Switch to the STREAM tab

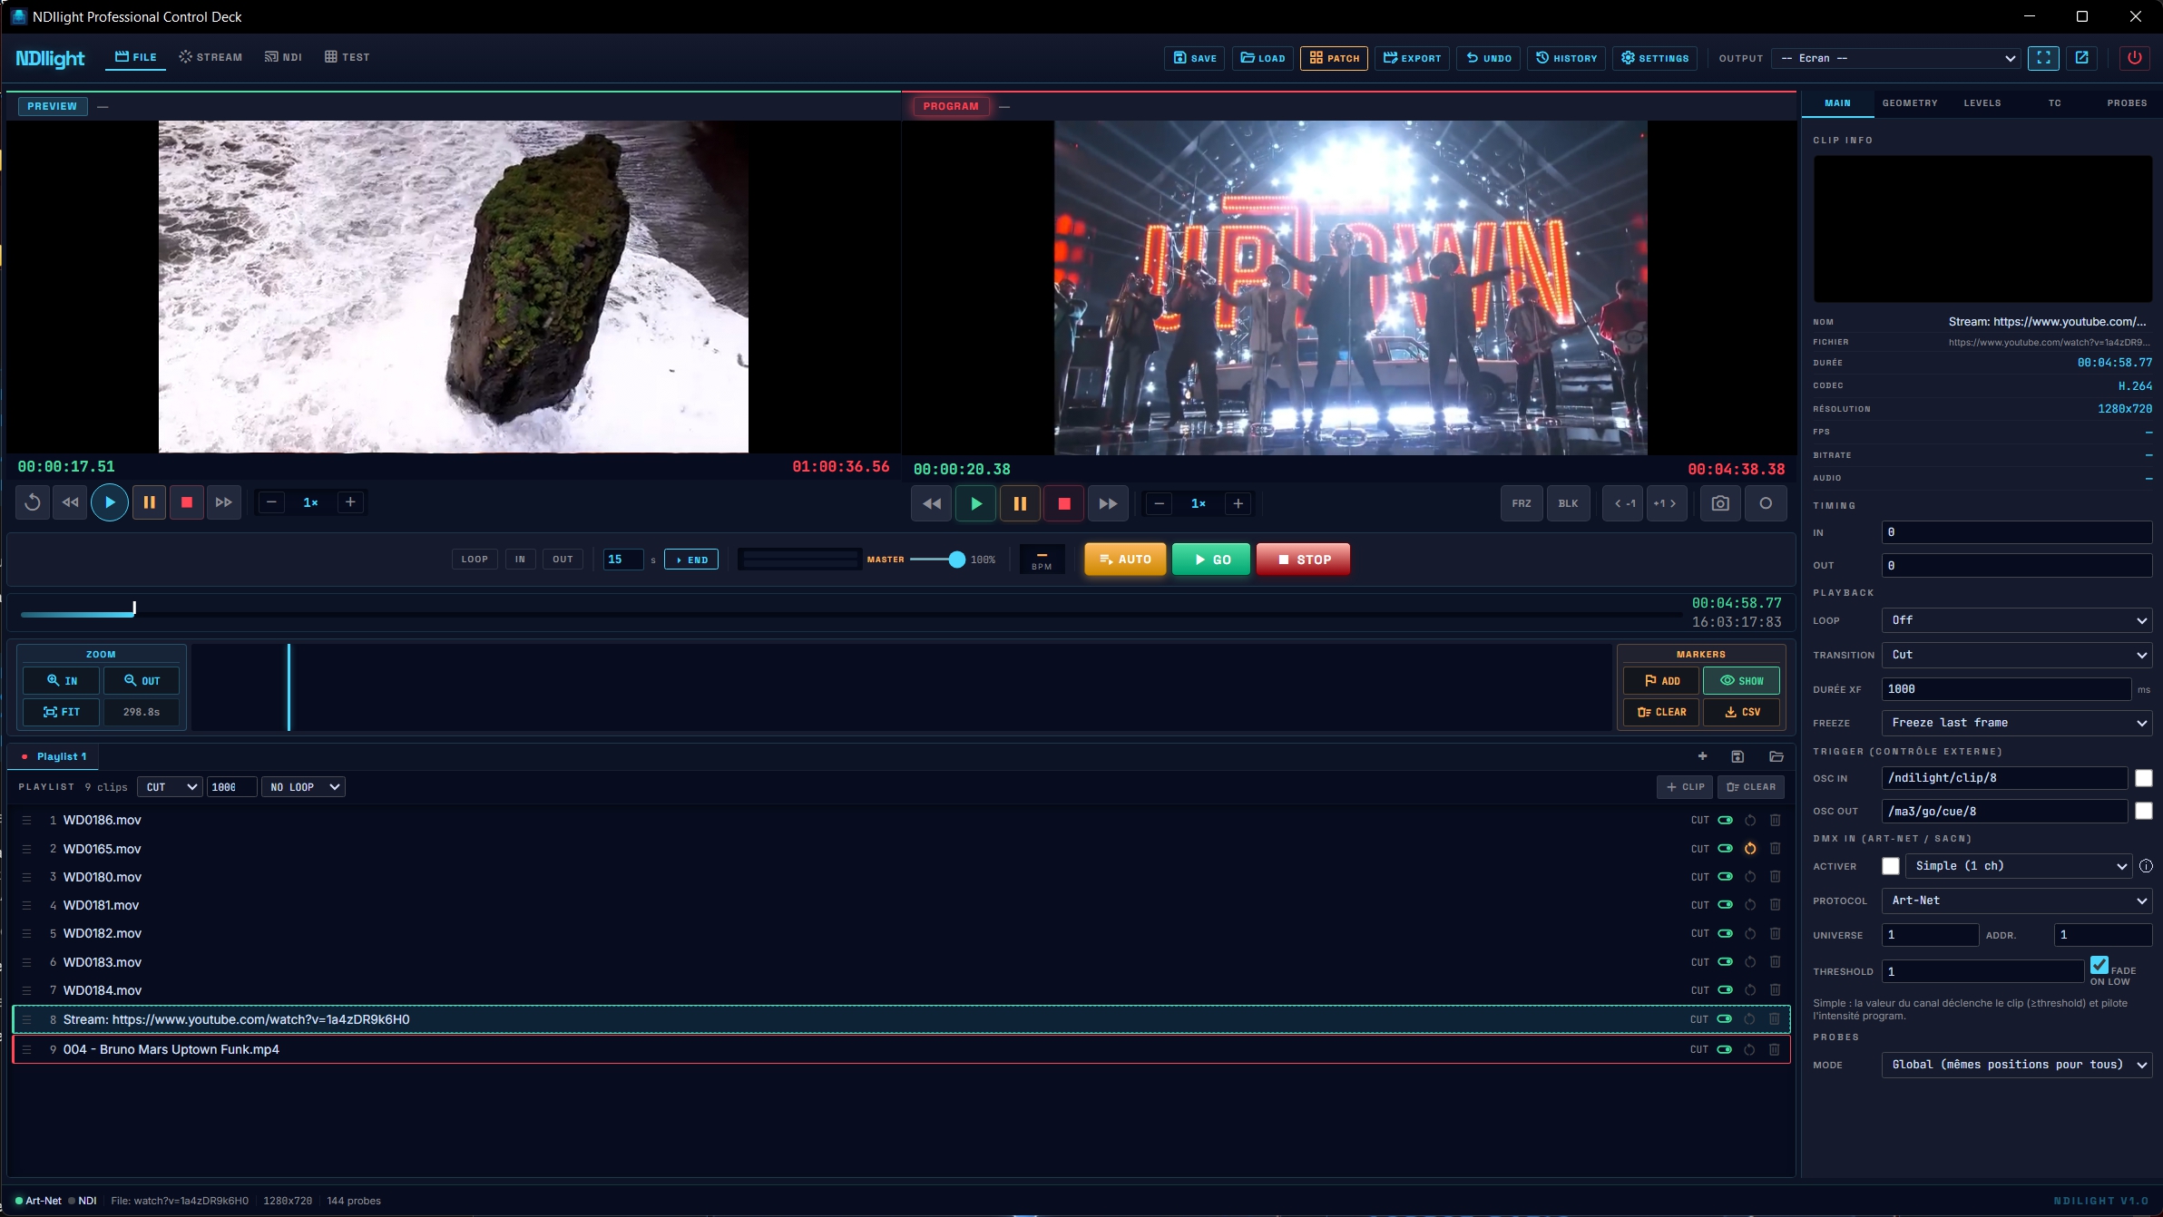pyautogui.click(x=210, y=57)
